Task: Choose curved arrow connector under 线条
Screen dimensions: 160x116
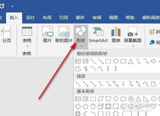Action: coord(131,84)
